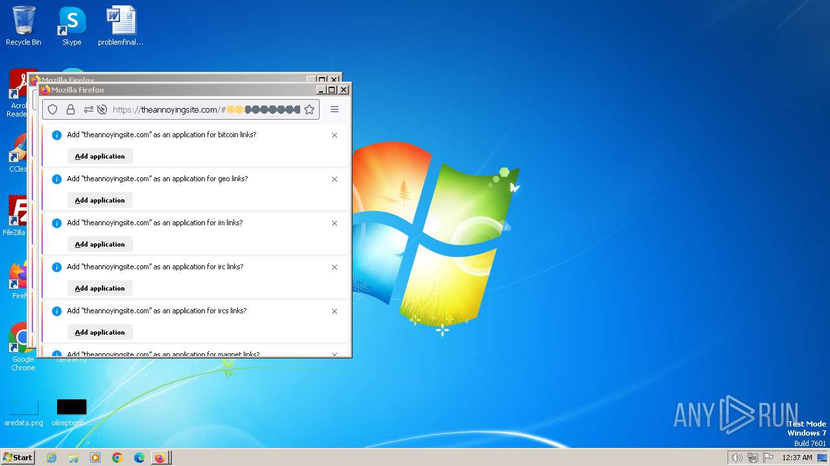Open the site permissions icon in address bar
Image resolution: width=830 pixels, height=466 pixels.
point(88,109)
